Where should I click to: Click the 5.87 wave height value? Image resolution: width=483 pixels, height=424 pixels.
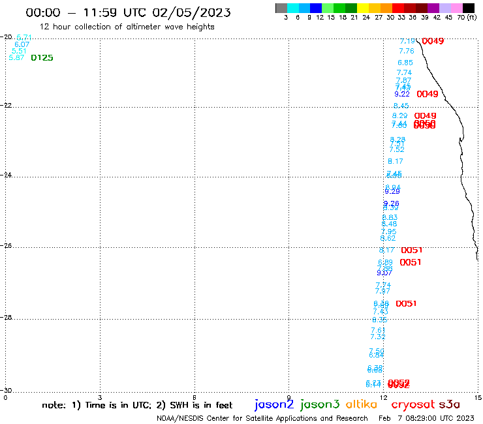pos(16,57)
